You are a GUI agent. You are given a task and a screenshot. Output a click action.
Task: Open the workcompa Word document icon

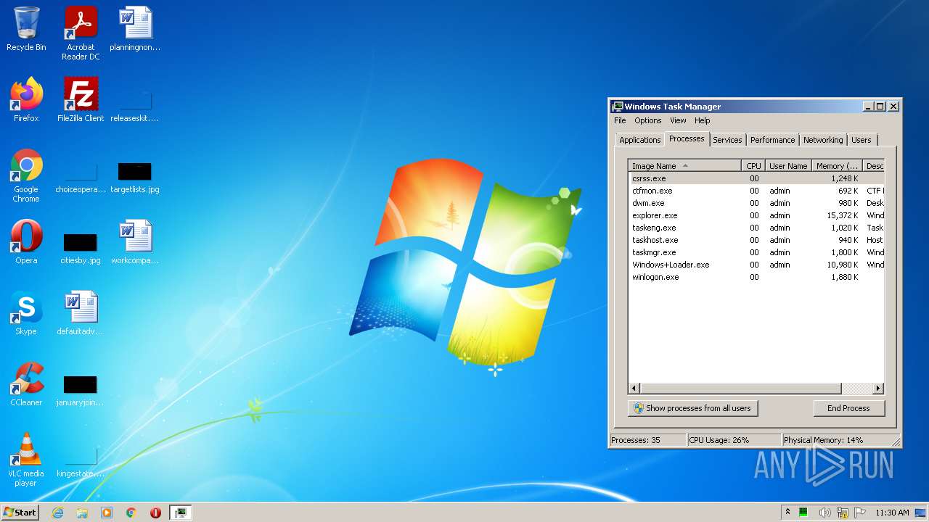[135, 242]
